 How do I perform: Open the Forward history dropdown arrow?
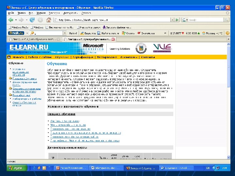(x=26, y=20)
